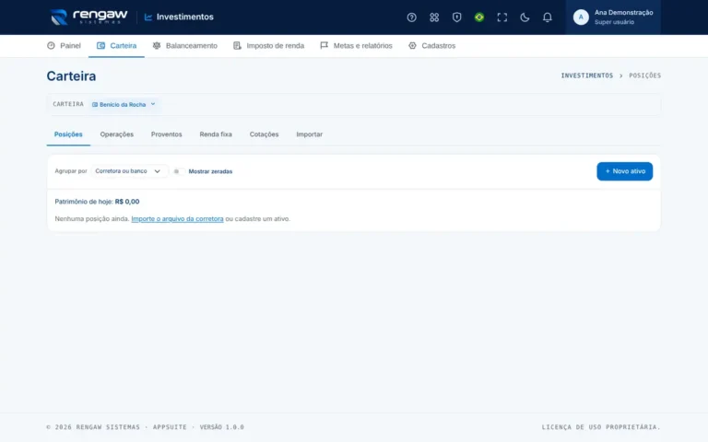
Task: Open Balanceamento menu item
Action: tap(184, 45)
